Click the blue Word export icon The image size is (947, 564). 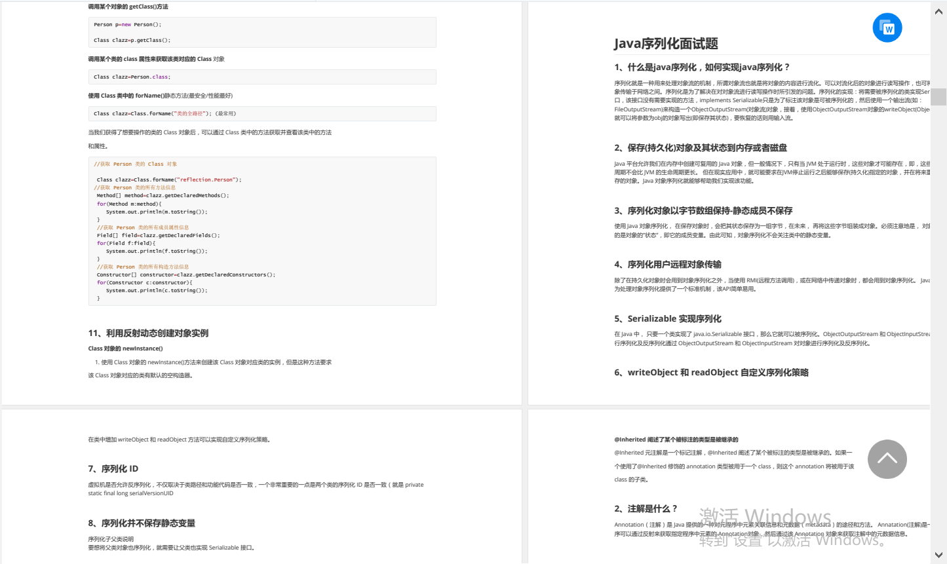click(887, 28)
